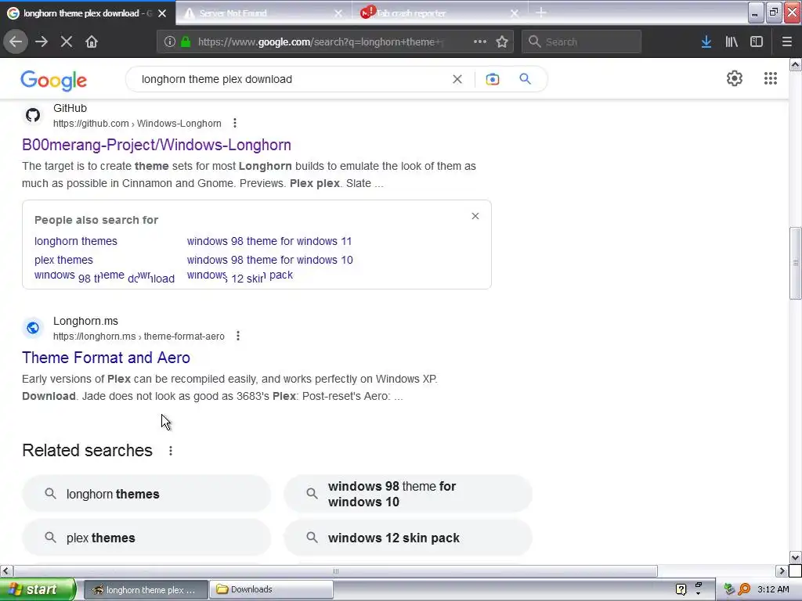Select Firefox longhorn theme plex taskbar button

click(x=145, y=589)
